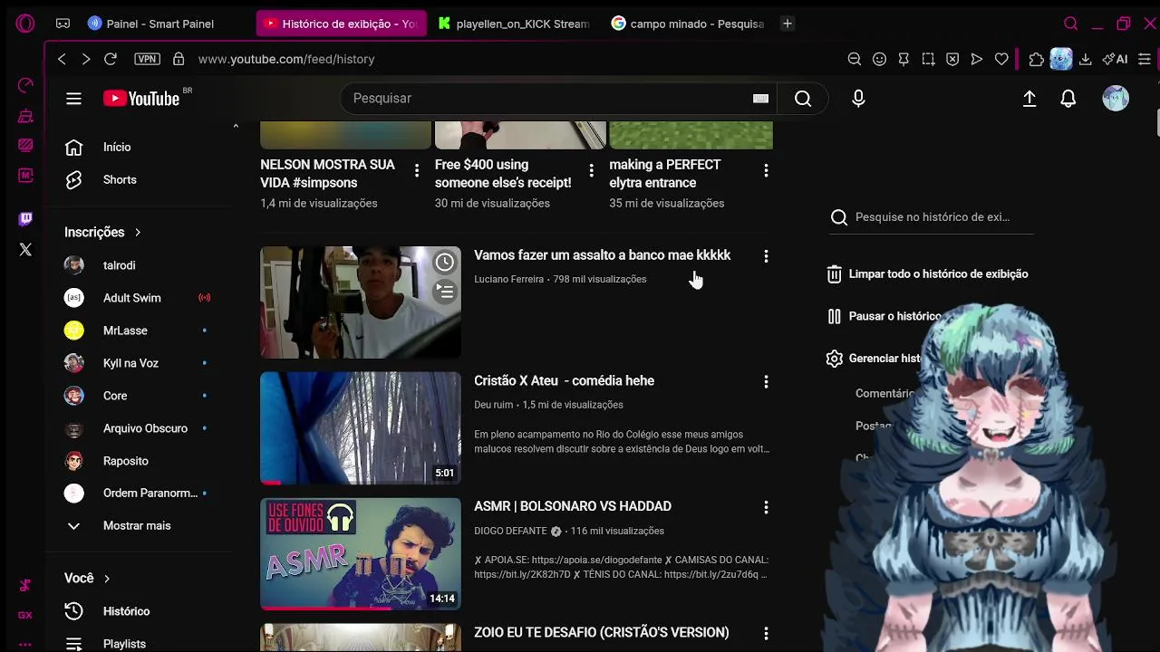The image size is (1160, 652).
Task: Open options menu for Free $400 short
Action: coord(592,170)
